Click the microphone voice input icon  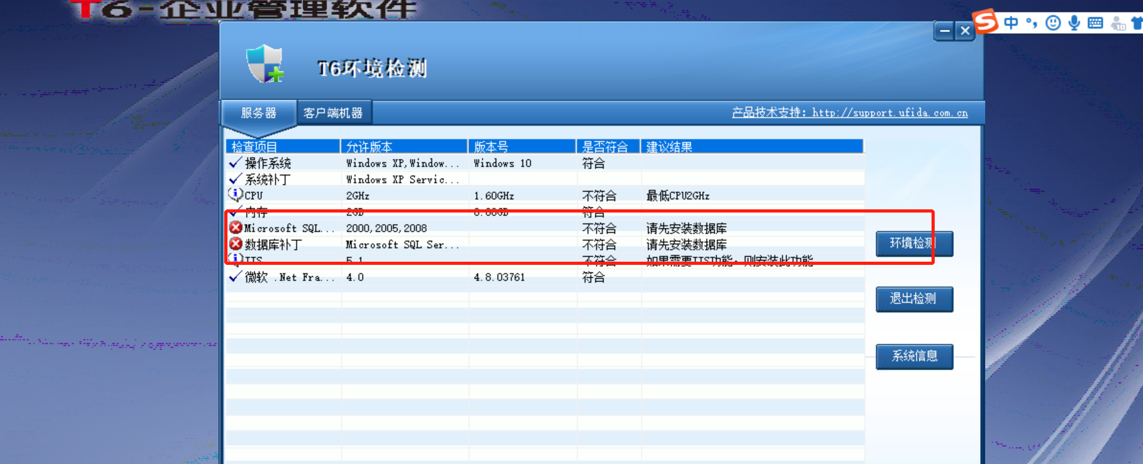coord(1075,23)
